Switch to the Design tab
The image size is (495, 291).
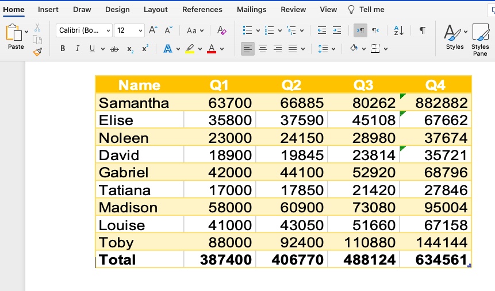pos(117,9)
